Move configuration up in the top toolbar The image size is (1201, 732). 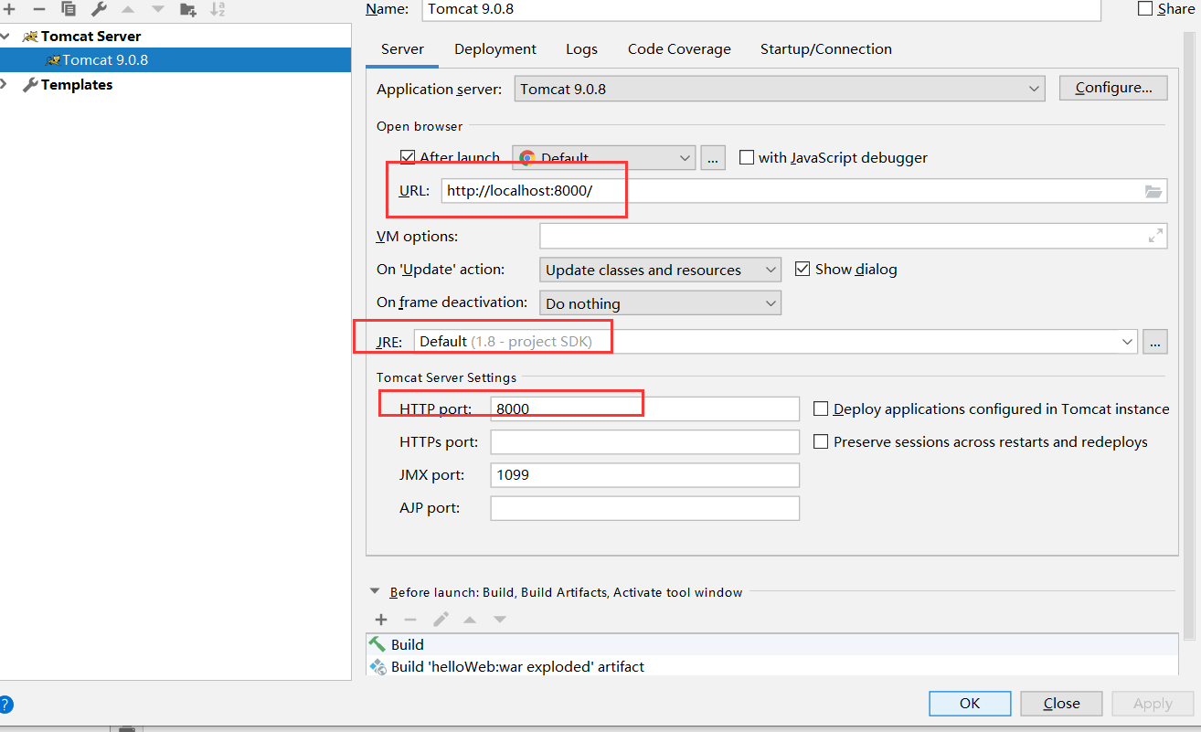click(x=128, y=9)
